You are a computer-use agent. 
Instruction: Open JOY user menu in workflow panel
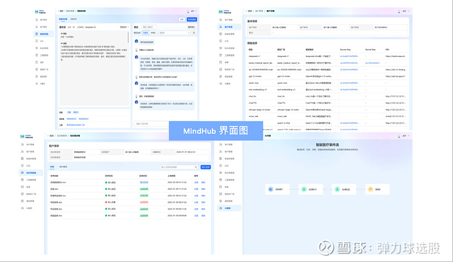404,136
